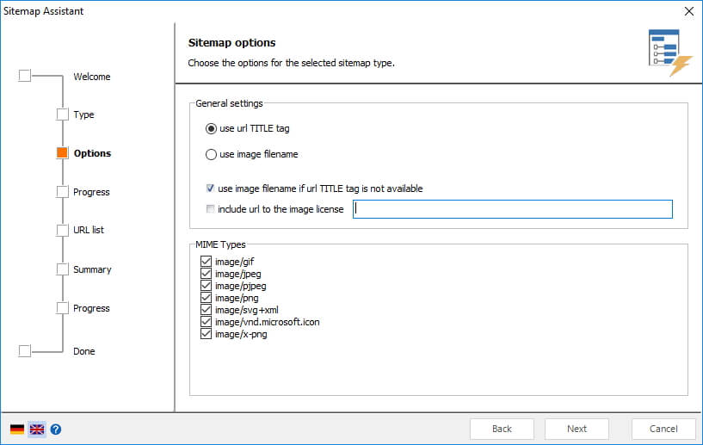Click the 'General settings' group label
Screen dimensions: 703x445
tap(229, 103)
